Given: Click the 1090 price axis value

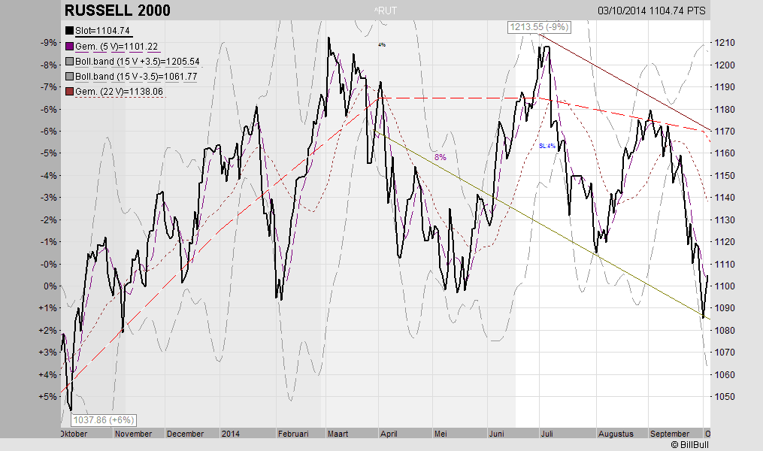Looking at the screenshot, I should 725,308.
